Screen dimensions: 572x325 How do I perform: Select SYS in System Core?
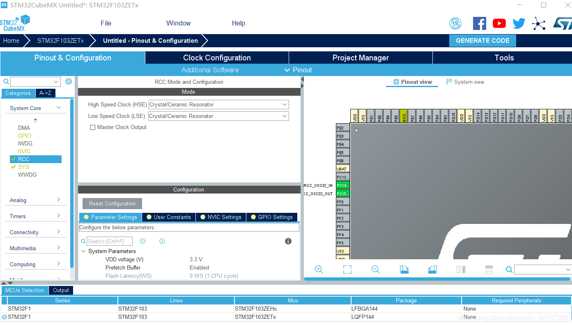(x=23, y=167)
